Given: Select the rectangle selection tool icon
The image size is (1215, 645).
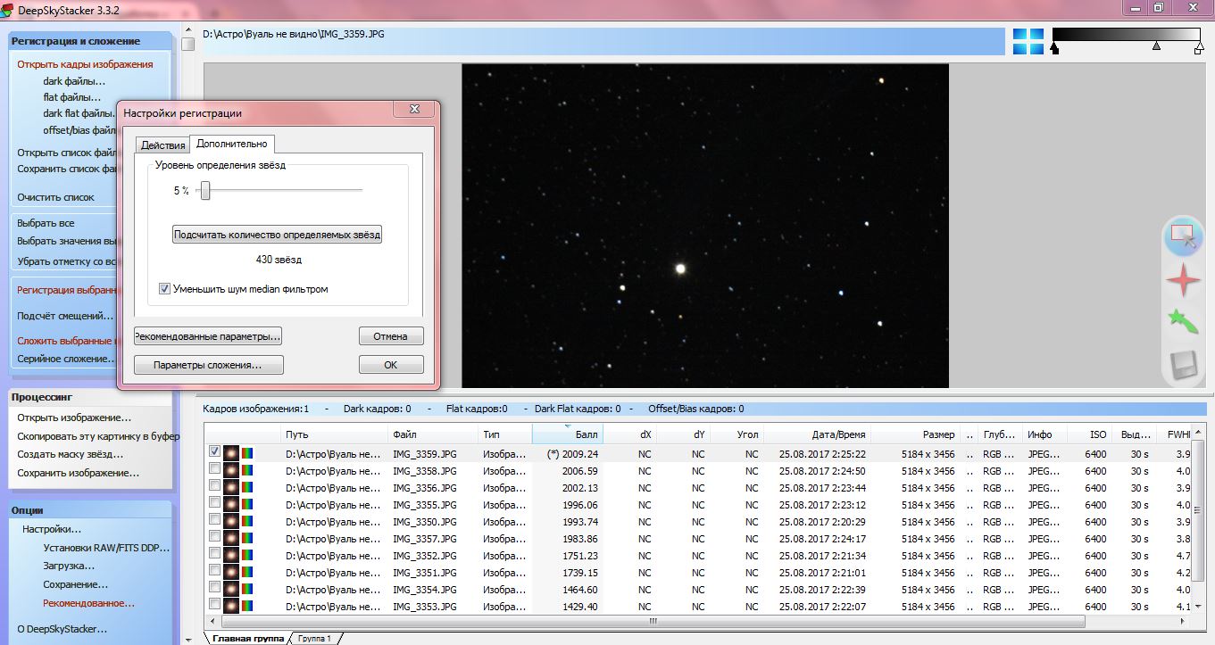Looking at the screenshot, I should [x=1182, y=236].
